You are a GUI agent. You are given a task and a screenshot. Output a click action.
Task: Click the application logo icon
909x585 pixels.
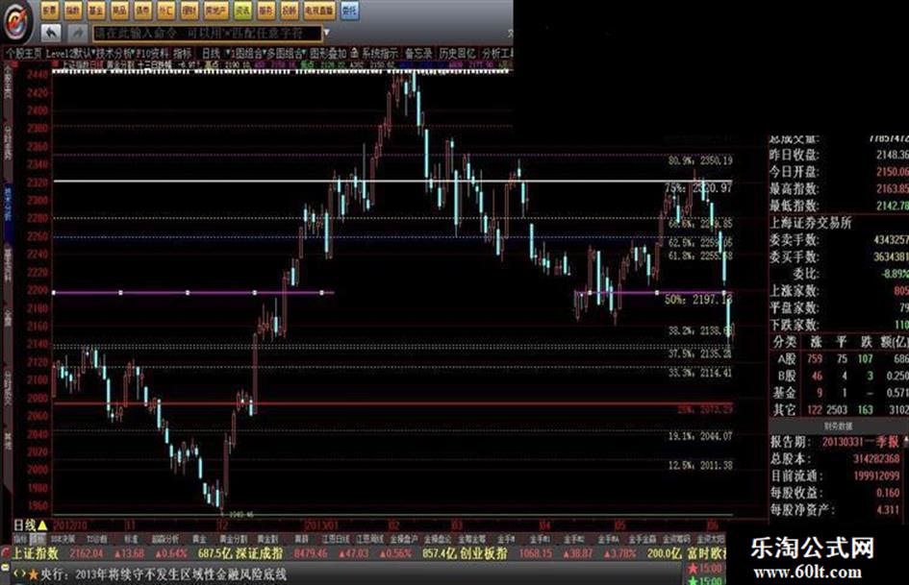point(15,21)
